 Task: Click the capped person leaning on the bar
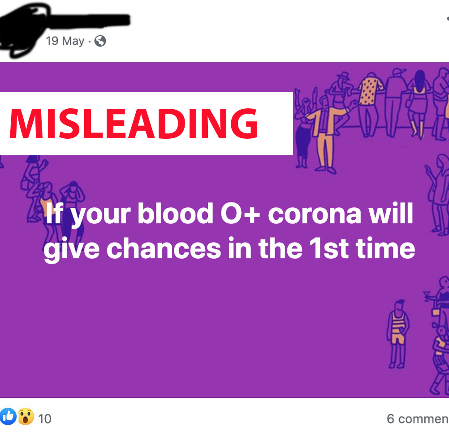(397, 102)
